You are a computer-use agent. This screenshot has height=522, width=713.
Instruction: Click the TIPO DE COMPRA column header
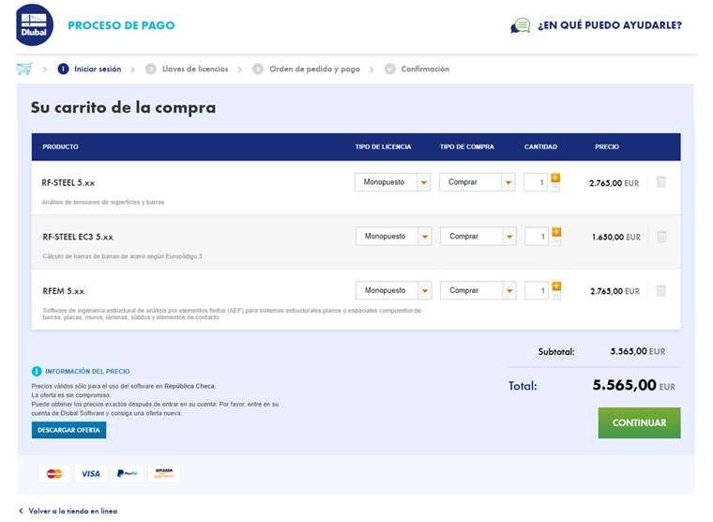click(466, 147)
